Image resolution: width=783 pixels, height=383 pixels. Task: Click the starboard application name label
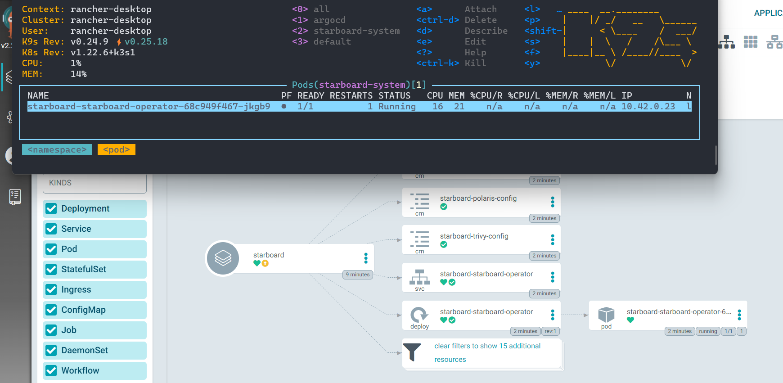(269, 255)
